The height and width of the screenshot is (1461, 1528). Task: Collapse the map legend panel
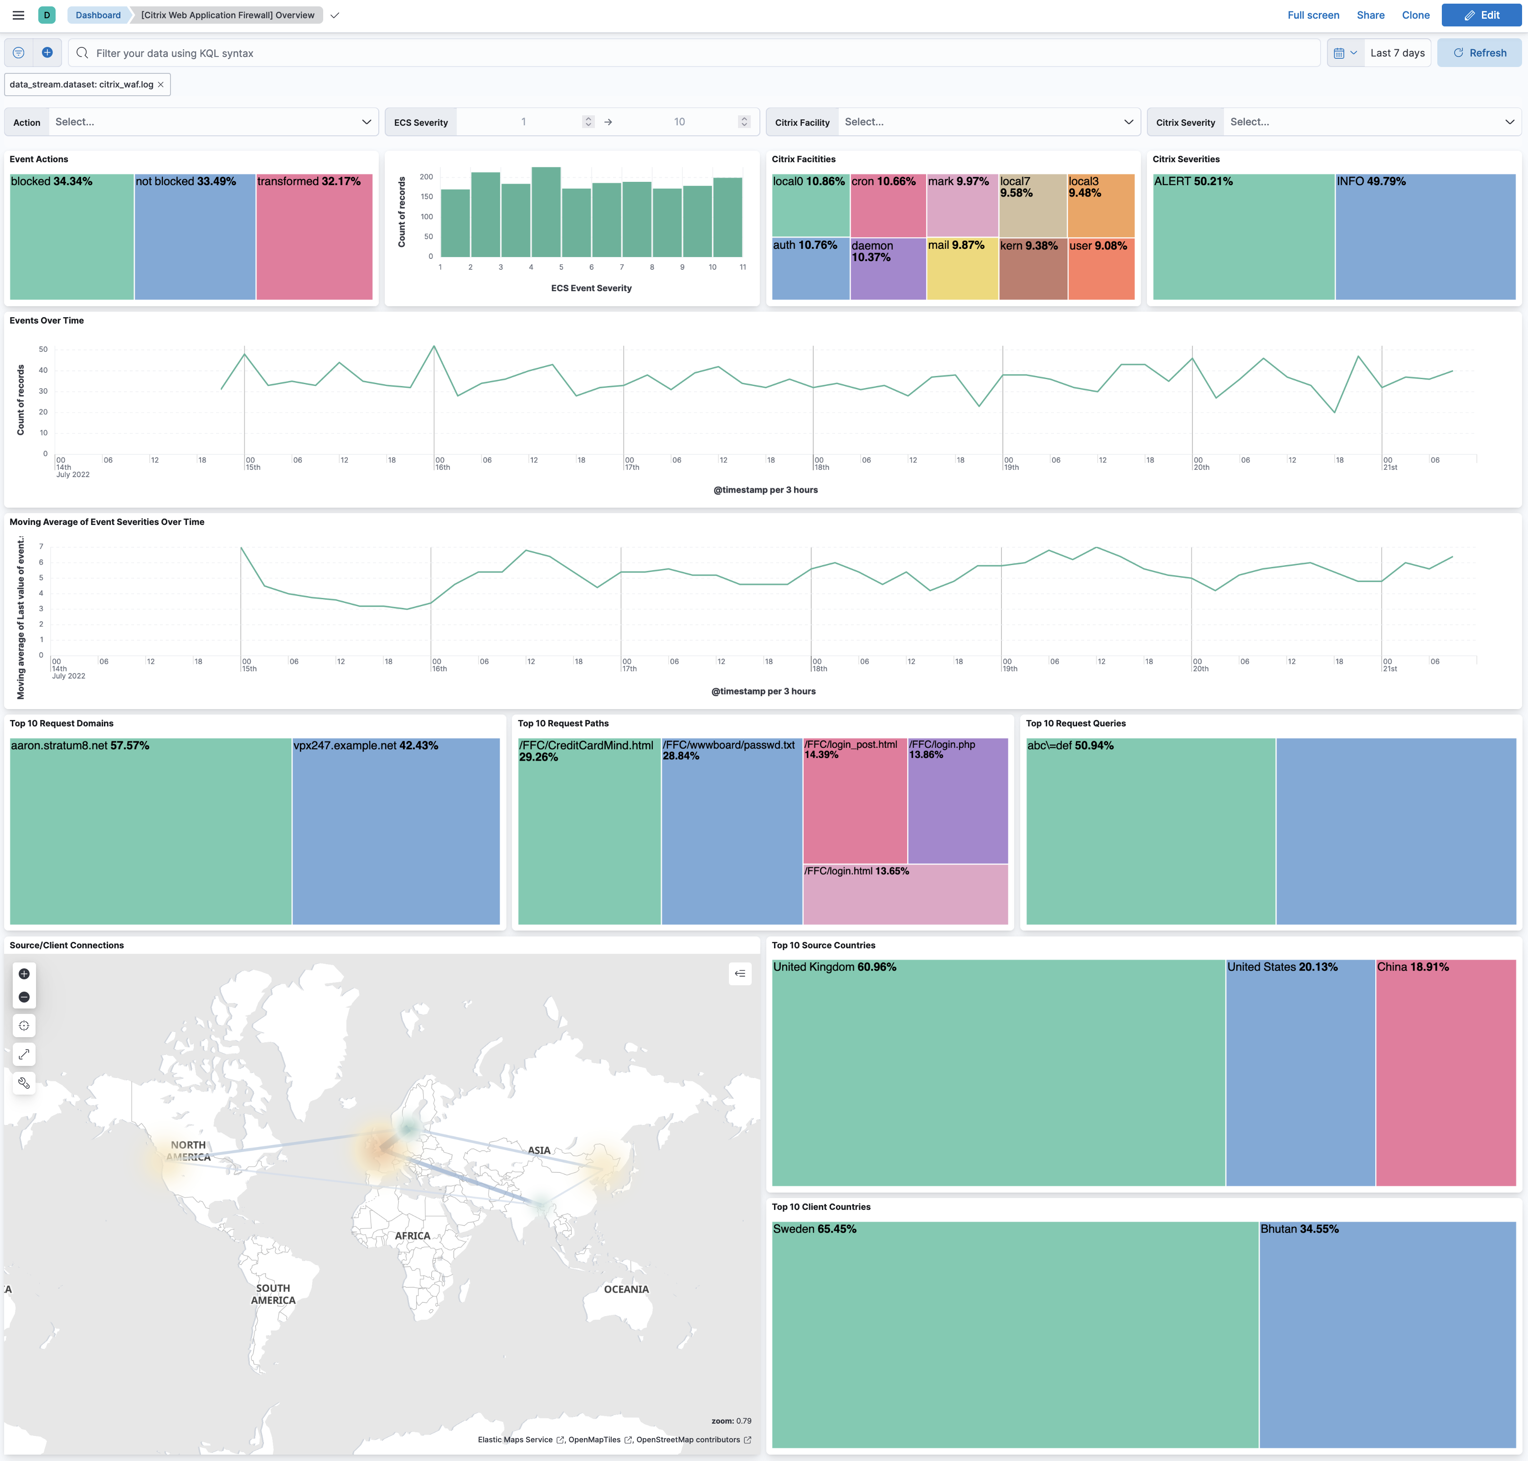(739, 973)
